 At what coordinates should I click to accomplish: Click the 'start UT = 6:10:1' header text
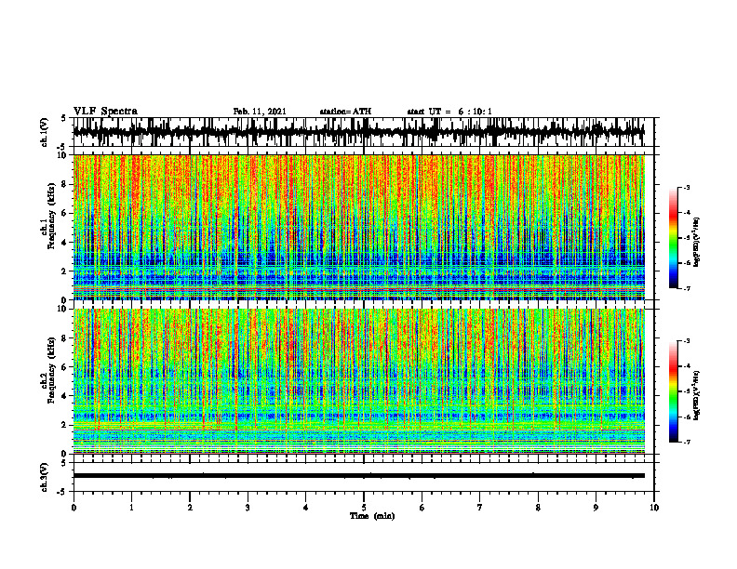click(449, 112)
